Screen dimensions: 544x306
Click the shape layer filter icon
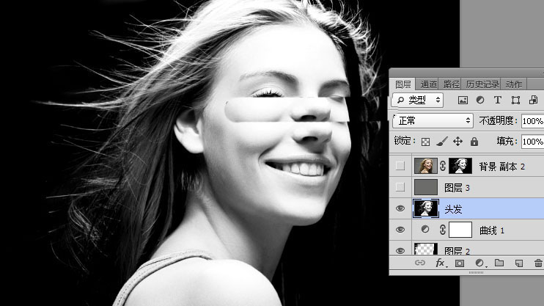515,100
